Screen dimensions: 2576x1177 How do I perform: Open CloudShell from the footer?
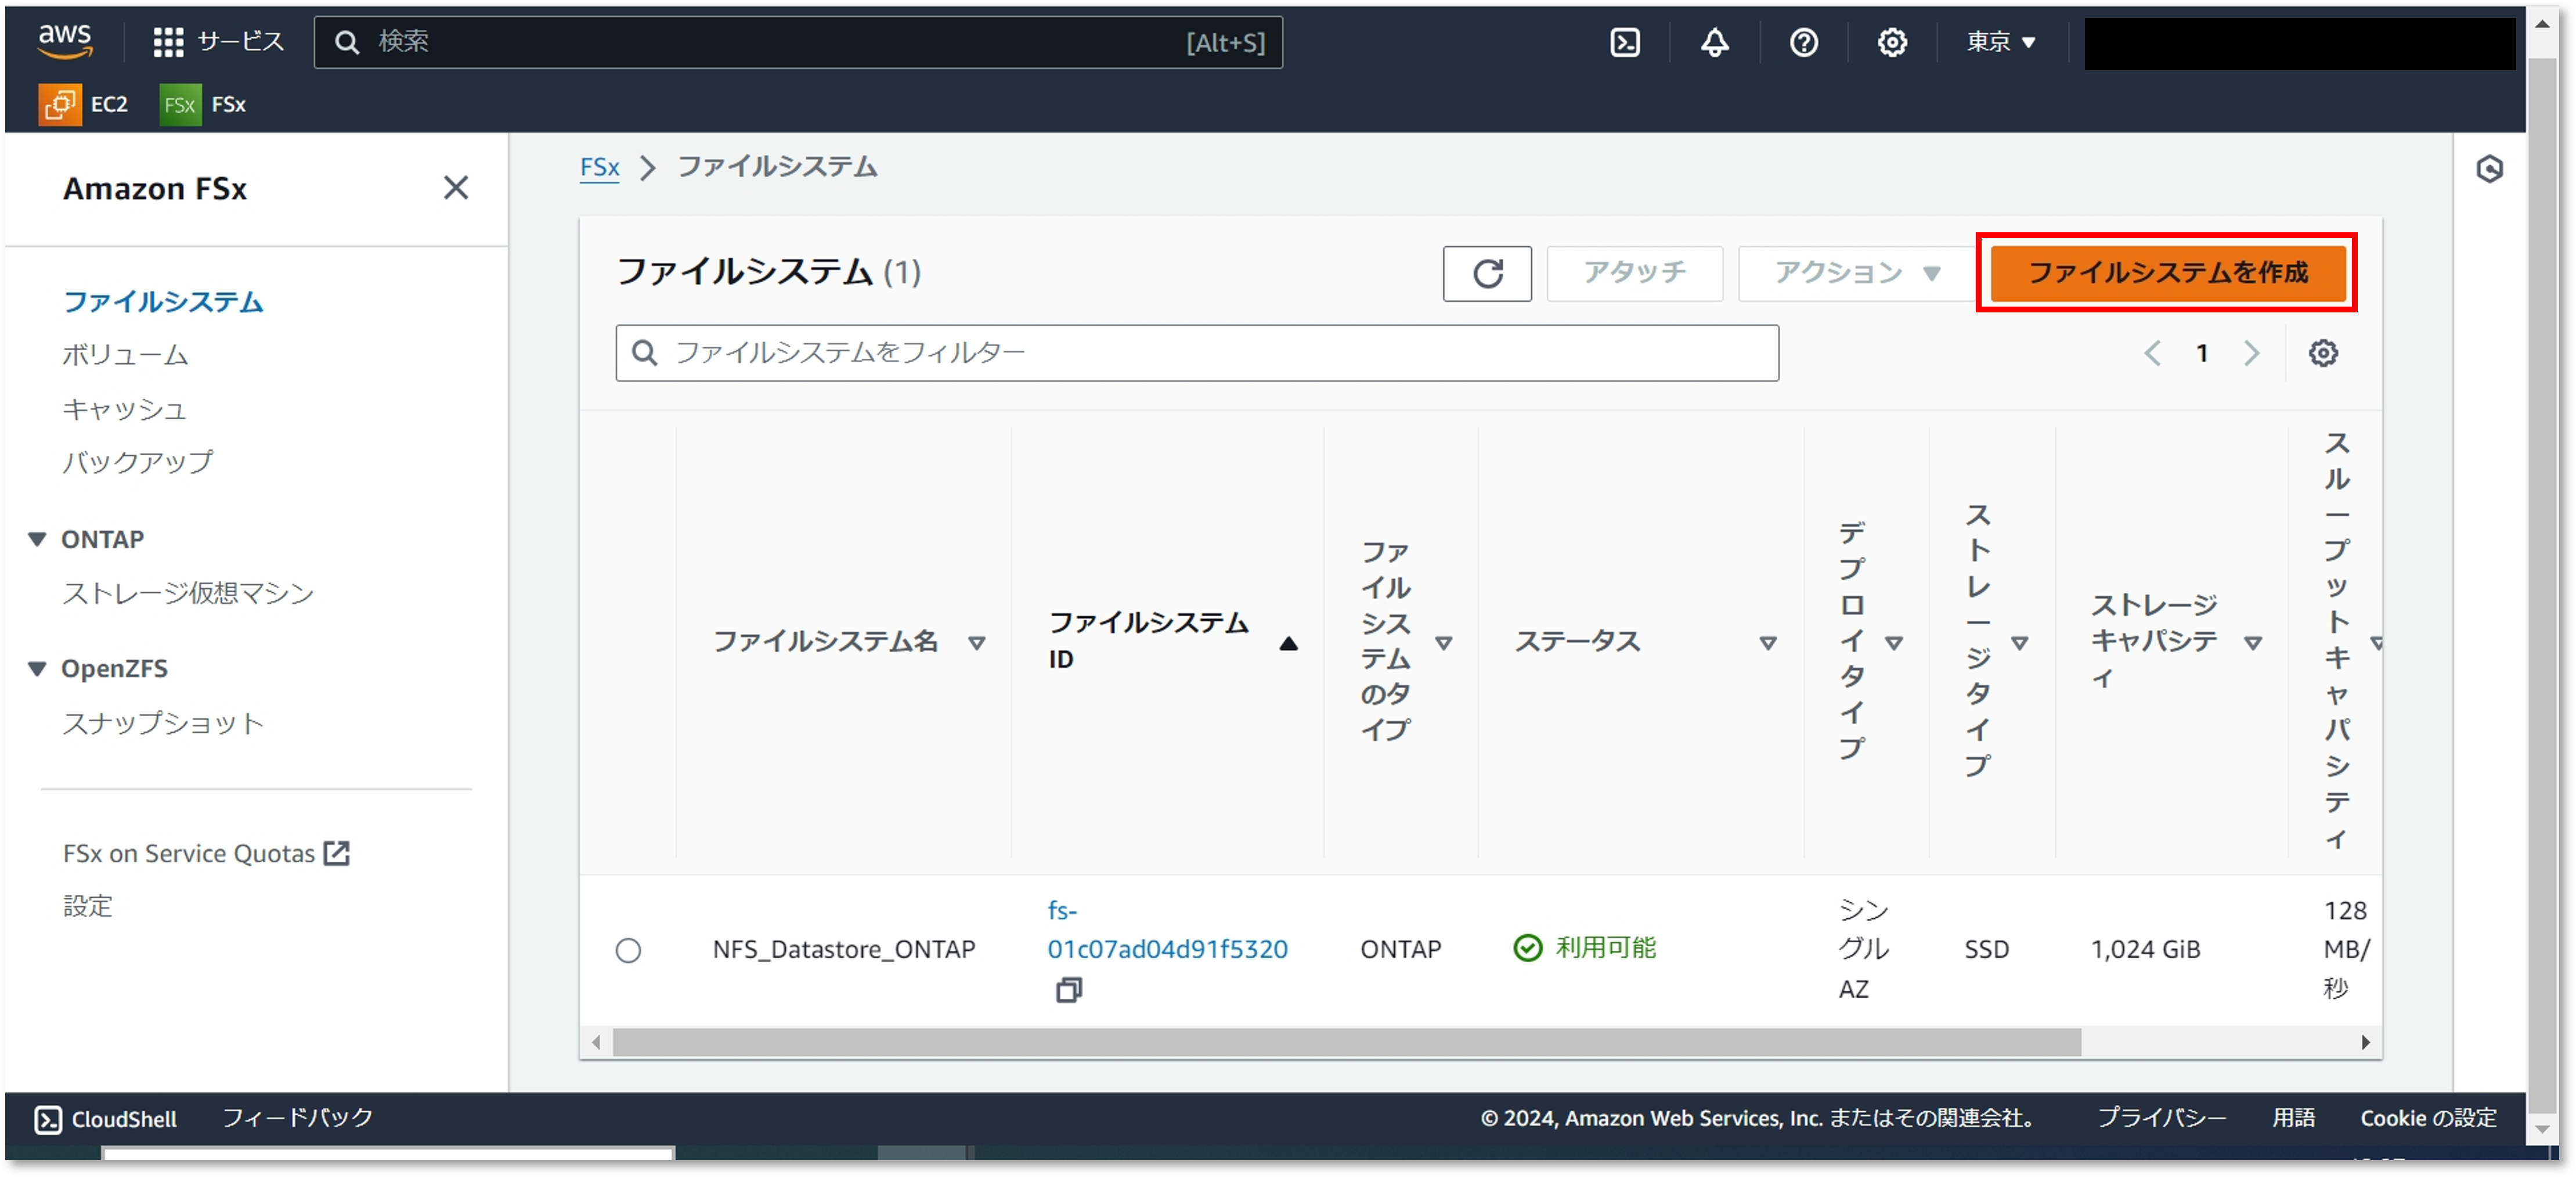point(105,1119)
